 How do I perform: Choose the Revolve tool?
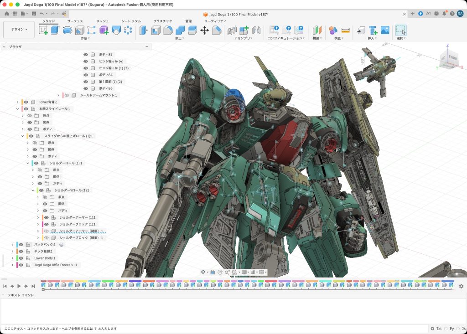(67, 31)
